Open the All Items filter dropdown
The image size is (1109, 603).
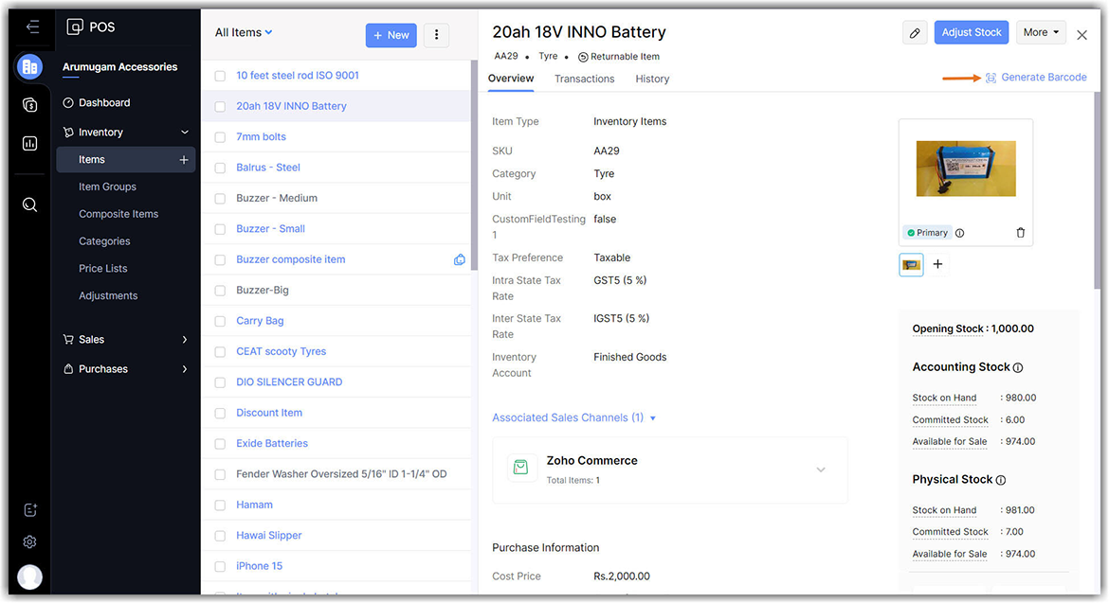coord(244,33)
